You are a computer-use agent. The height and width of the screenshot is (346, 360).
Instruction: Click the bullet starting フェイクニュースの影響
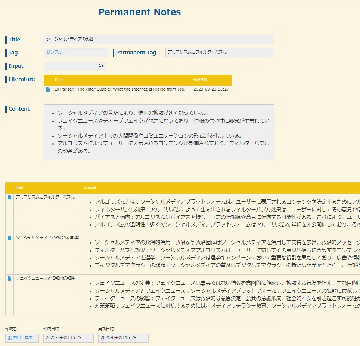pos(227,298)
